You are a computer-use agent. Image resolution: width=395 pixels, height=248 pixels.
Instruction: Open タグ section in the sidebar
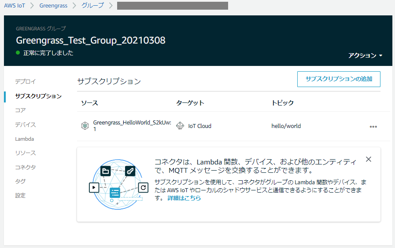(20, 181)
